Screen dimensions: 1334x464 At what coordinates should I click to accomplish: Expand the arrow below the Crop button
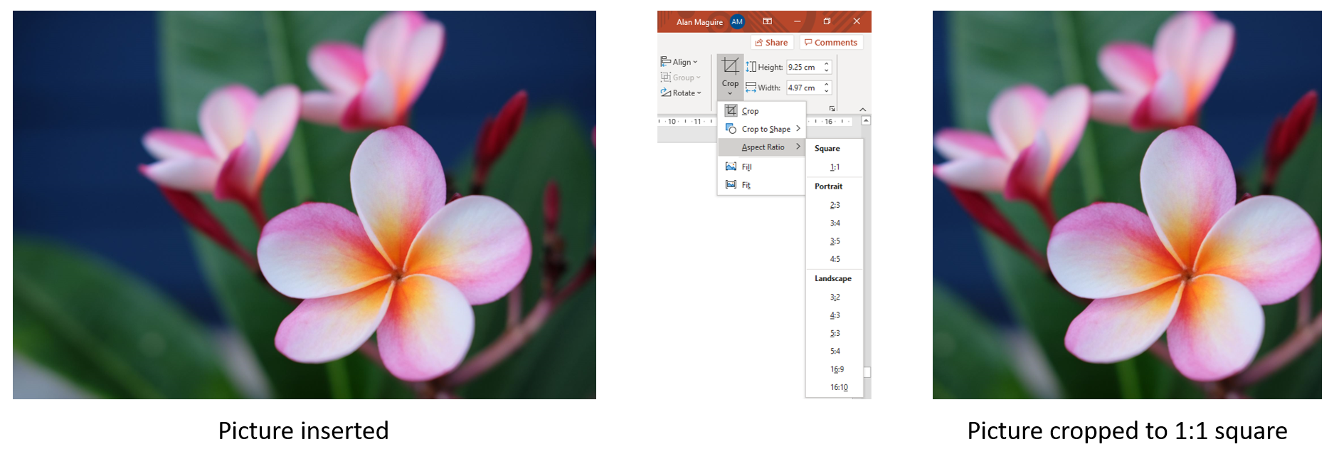click(730, 93)
